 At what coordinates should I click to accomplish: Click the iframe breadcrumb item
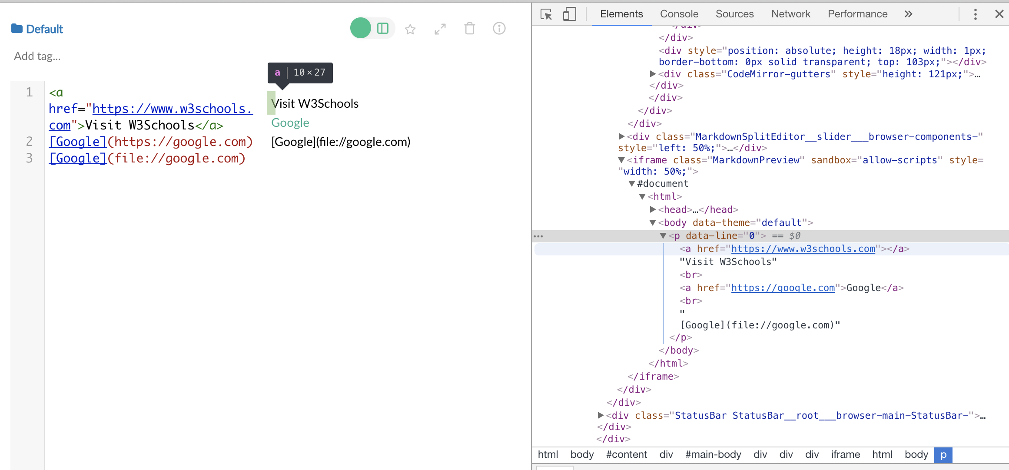[x=845, y=454]
